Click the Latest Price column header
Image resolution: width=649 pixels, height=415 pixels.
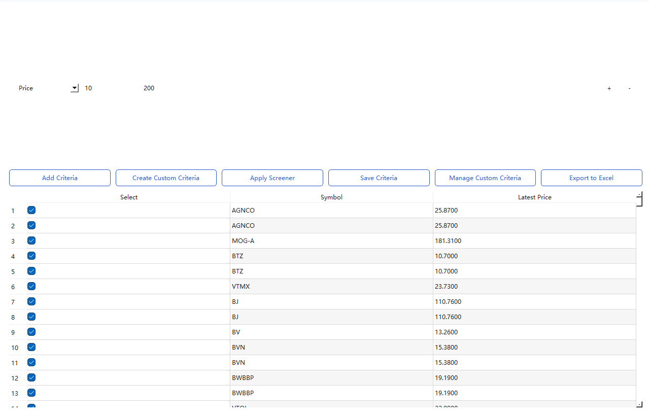pyautogui.click(x=534, y=197)
